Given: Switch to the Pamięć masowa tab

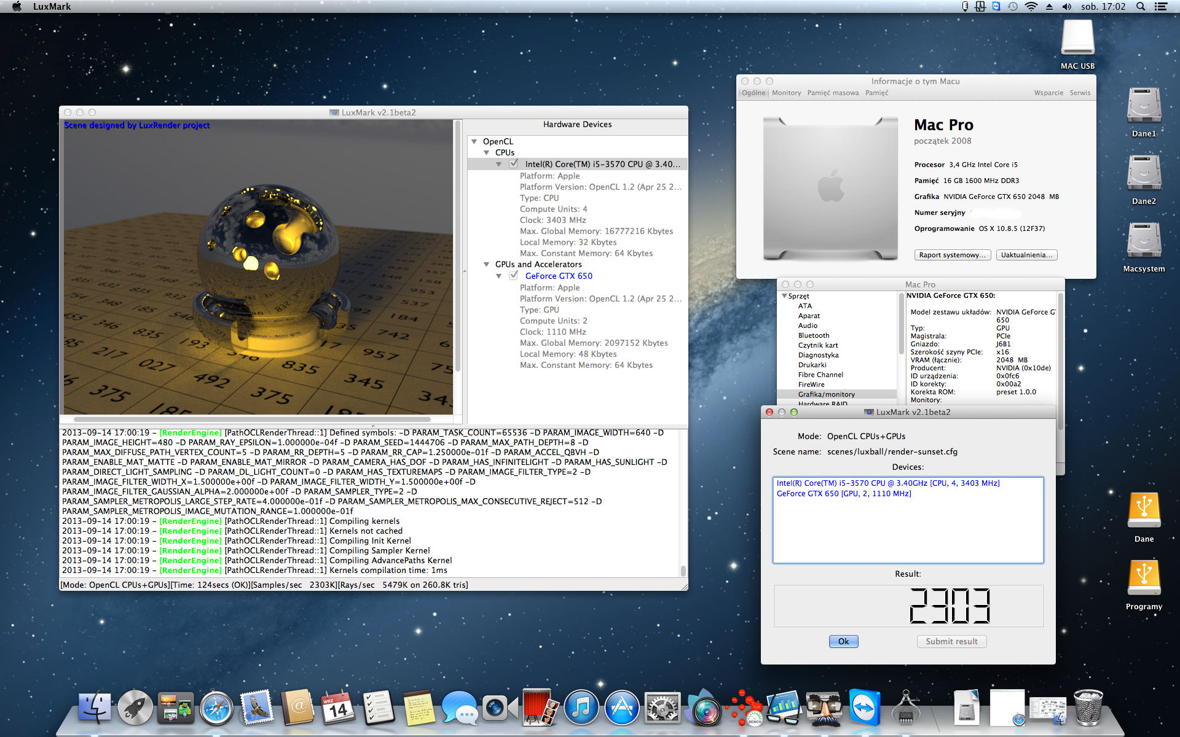Looking at the screenshot, I should [x=833, y=93].
